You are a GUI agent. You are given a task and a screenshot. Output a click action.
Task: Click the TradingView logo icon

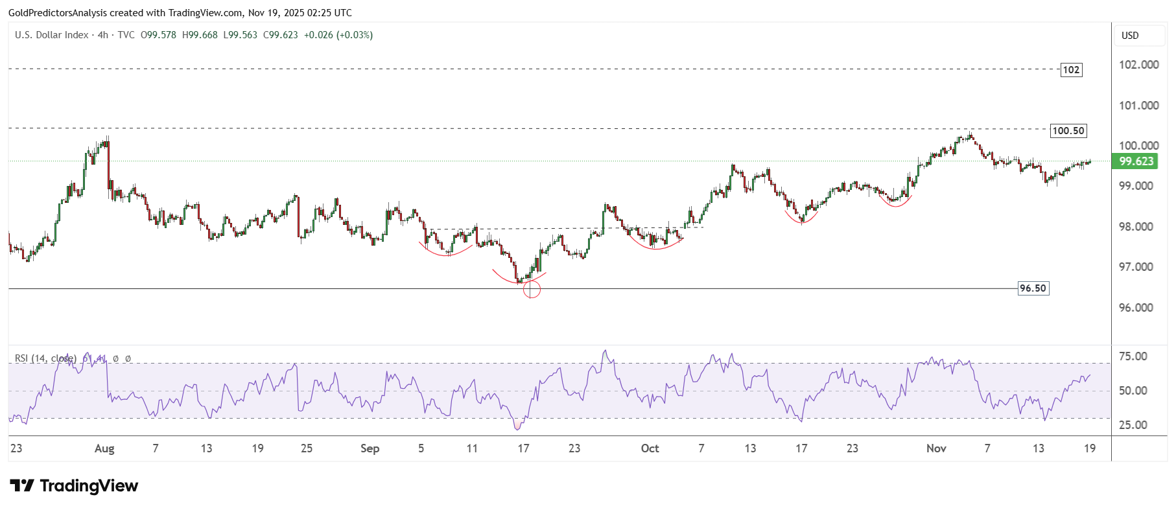[x=22, y=486]
